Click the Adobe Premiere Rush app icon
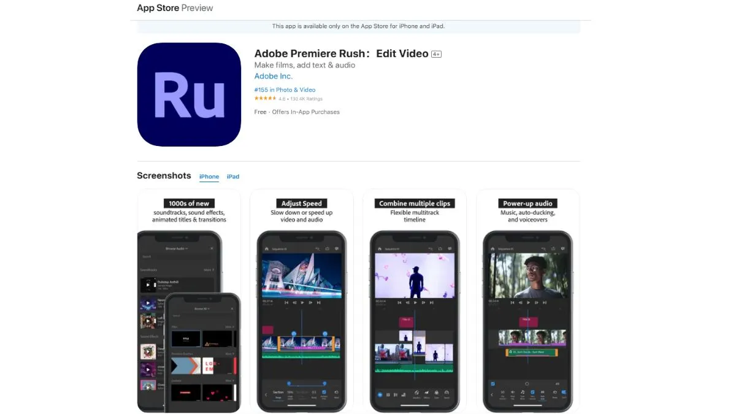 pos(189,94)
